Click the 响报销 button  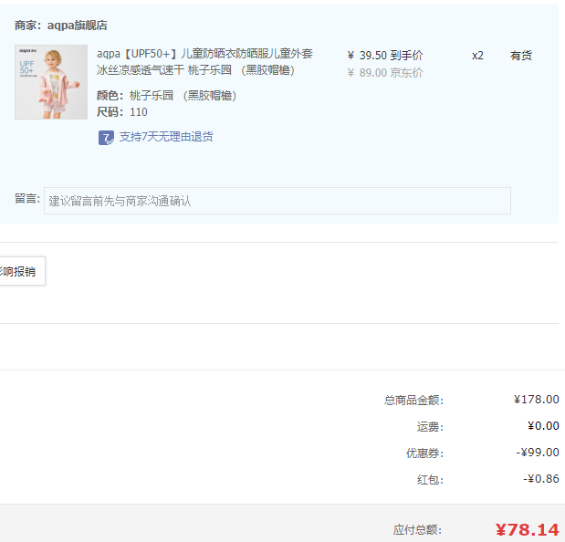pos(22,271)
